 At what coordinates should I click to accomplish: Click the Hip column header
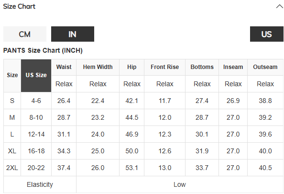pos(131,67)
